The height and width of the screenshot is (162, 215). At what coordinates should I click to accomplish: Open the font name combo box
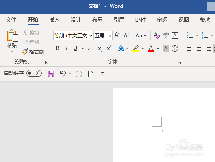click(73, 36)
